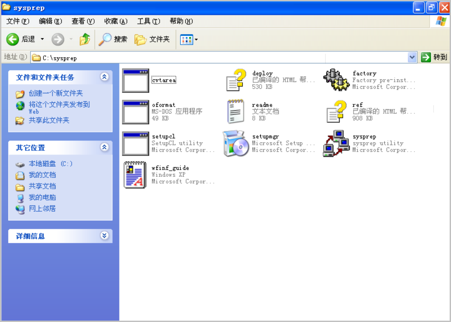Open the Forward history dropdown arrow
451x322 pixels.
point(71,39)
